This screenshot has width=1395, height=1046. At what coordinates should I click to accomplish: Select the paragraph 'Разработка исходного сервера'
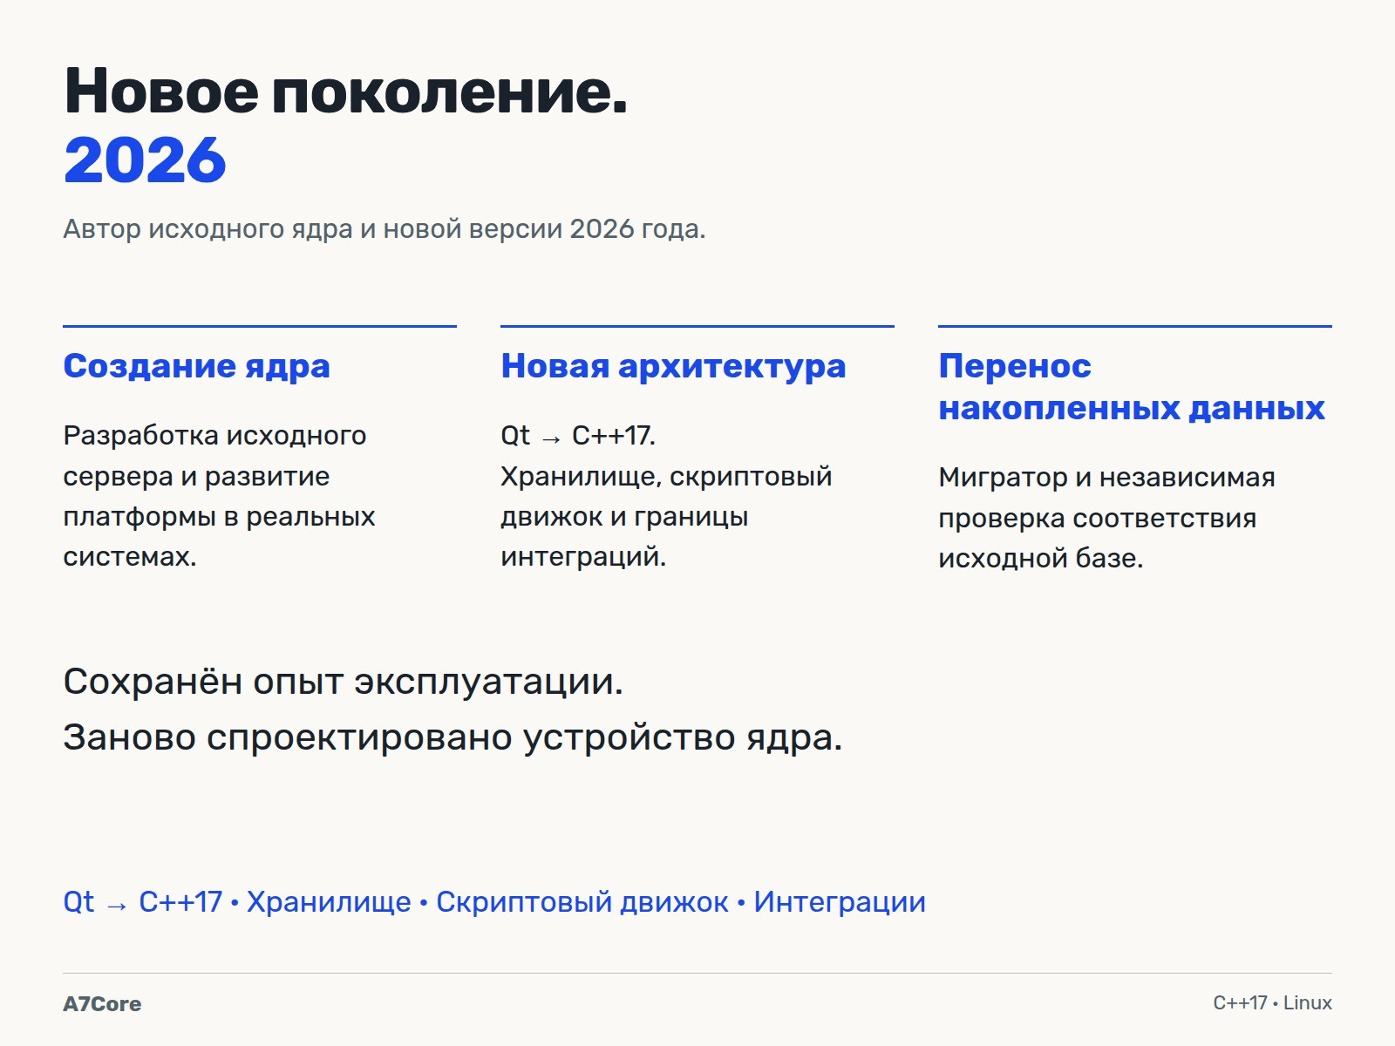click(x=219, y=495)
